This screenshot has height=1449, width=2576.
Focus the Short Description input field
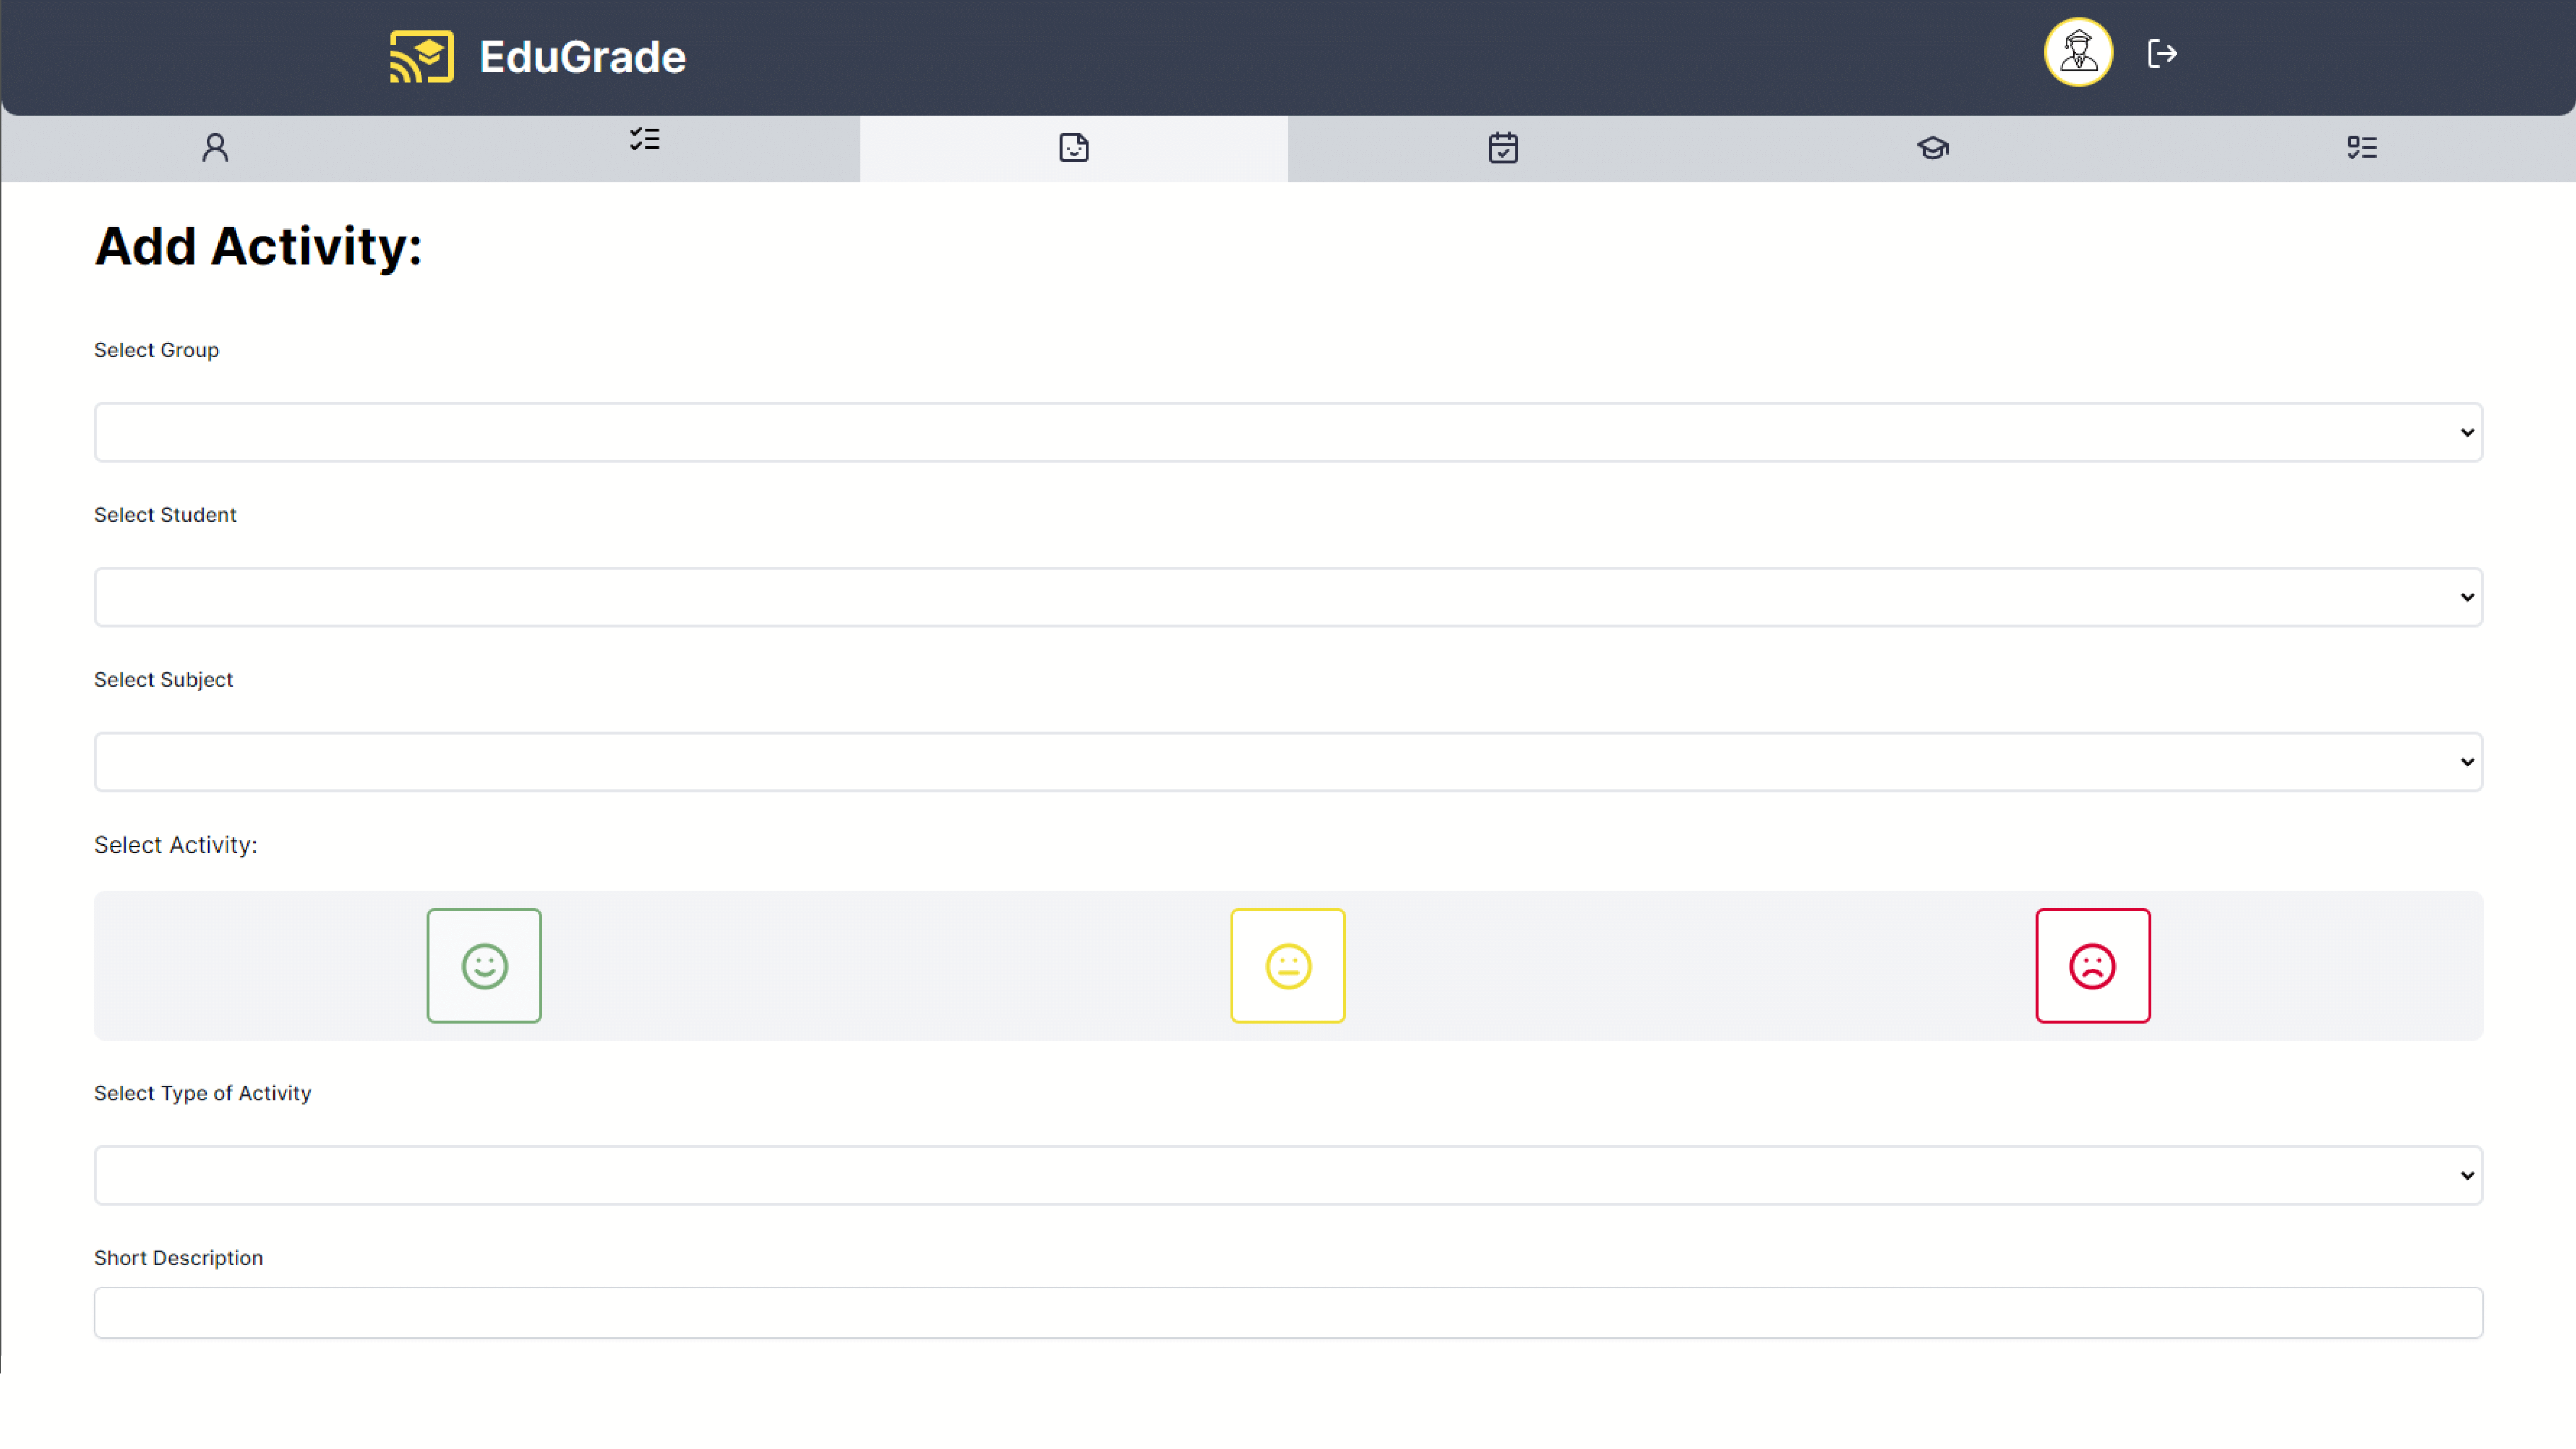1288,1313
